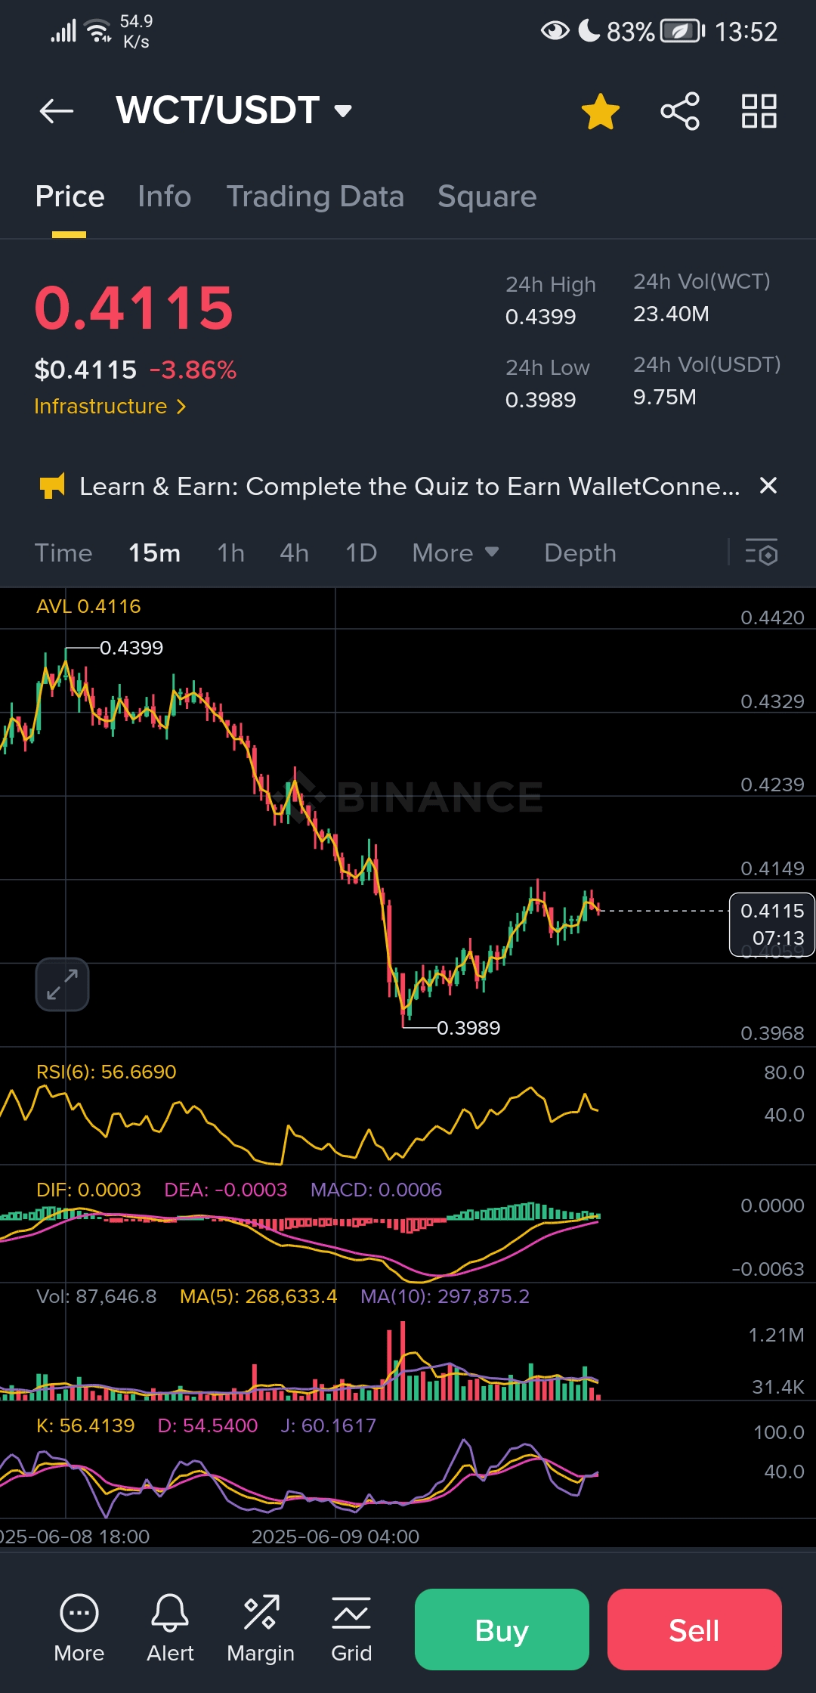Tap the chart low marker 0.3989
Viewport: 816px width, 1693px height.
pyautogui.click(x=468, y=1028)
